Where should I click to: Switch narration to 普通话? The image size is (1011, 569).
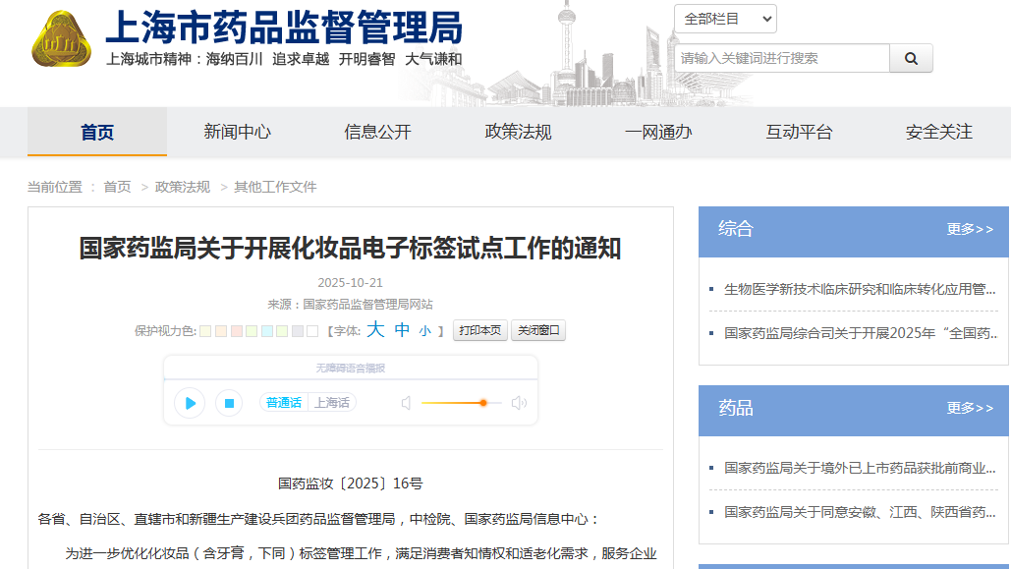[284, 403]
